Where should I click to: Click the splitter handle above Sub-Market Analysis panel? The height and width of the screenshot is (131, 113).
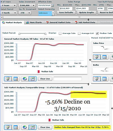(x=88, y=84)
